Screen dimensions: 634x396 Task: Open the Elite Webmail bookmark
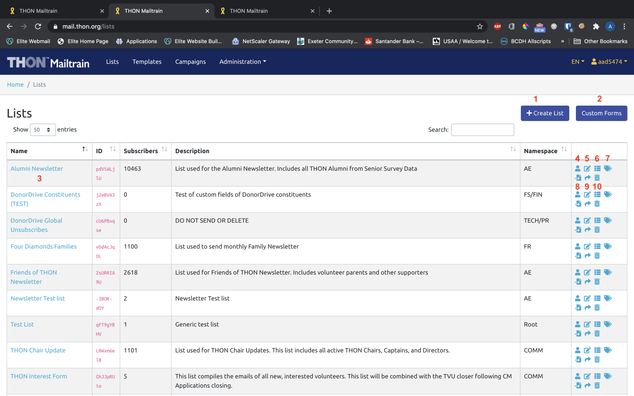tap(28, 41)
